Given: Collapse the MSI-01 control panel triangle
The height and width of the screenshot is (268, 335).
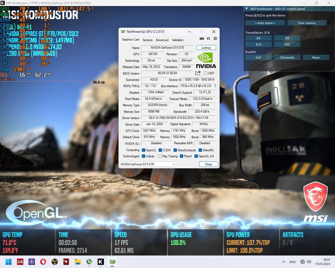Looking at the screenshot, I should coord(247,9).
